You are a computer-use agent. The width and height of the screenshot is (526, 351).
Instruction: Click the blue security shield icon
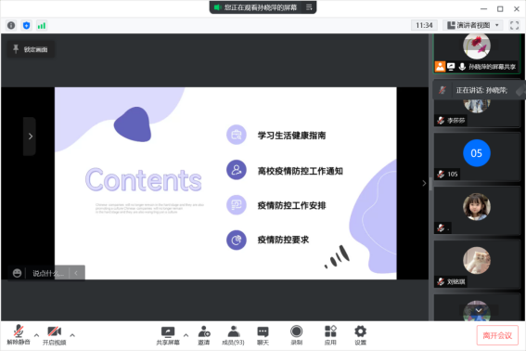27,25
